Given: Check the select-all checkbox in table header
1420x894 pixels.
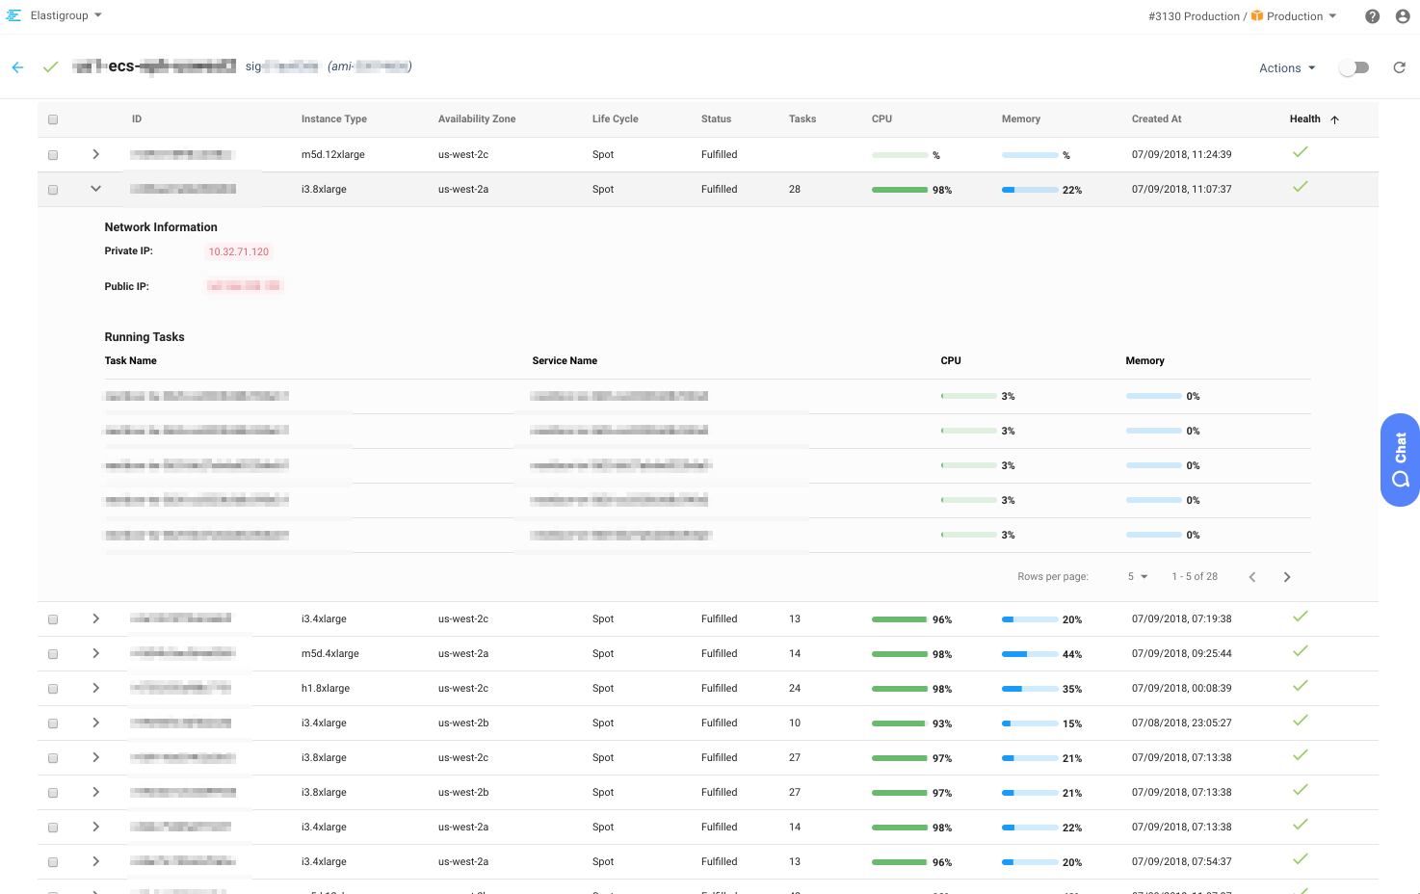Looking at the screenshot, I should click(53, 119).
